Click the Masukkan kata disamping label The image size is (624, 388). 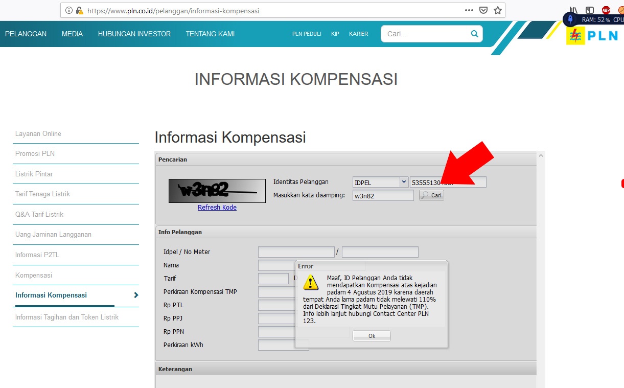(309, 195)
